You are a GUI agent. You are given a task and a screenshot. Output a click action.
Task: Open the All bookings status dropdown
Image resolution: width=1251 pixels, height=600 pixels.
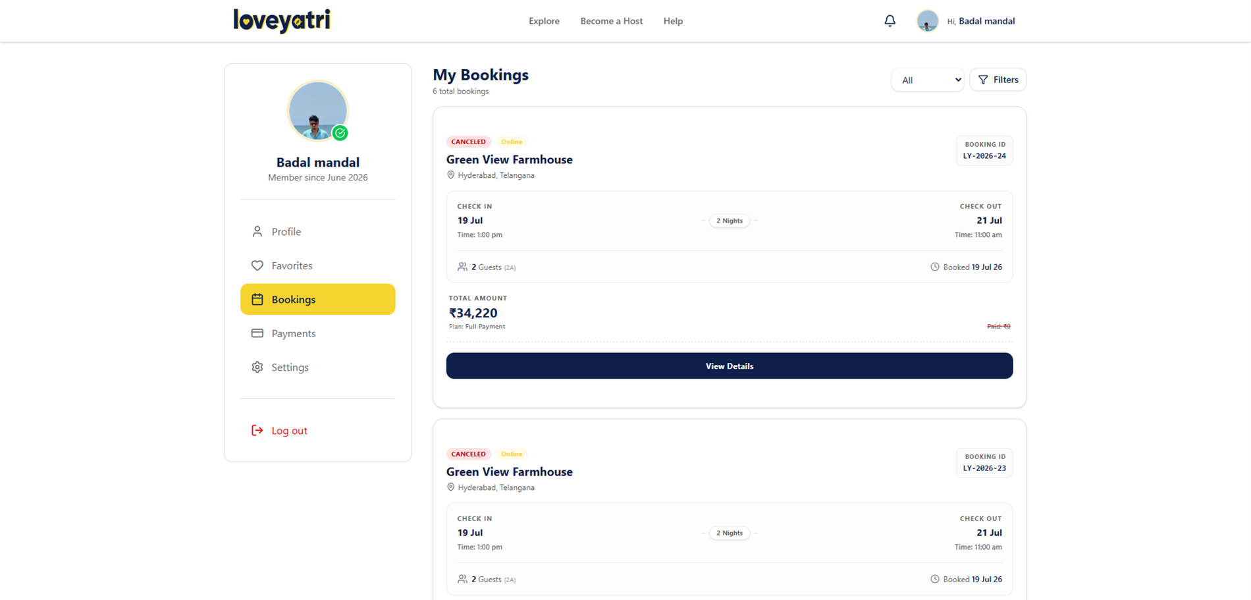click(928, 80)
